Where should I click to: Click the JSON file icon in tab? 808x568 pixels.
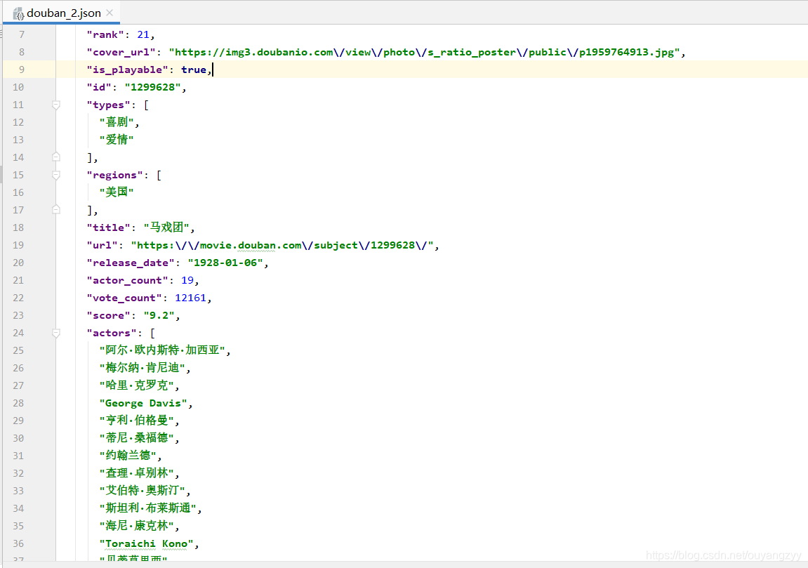point(18,13)
